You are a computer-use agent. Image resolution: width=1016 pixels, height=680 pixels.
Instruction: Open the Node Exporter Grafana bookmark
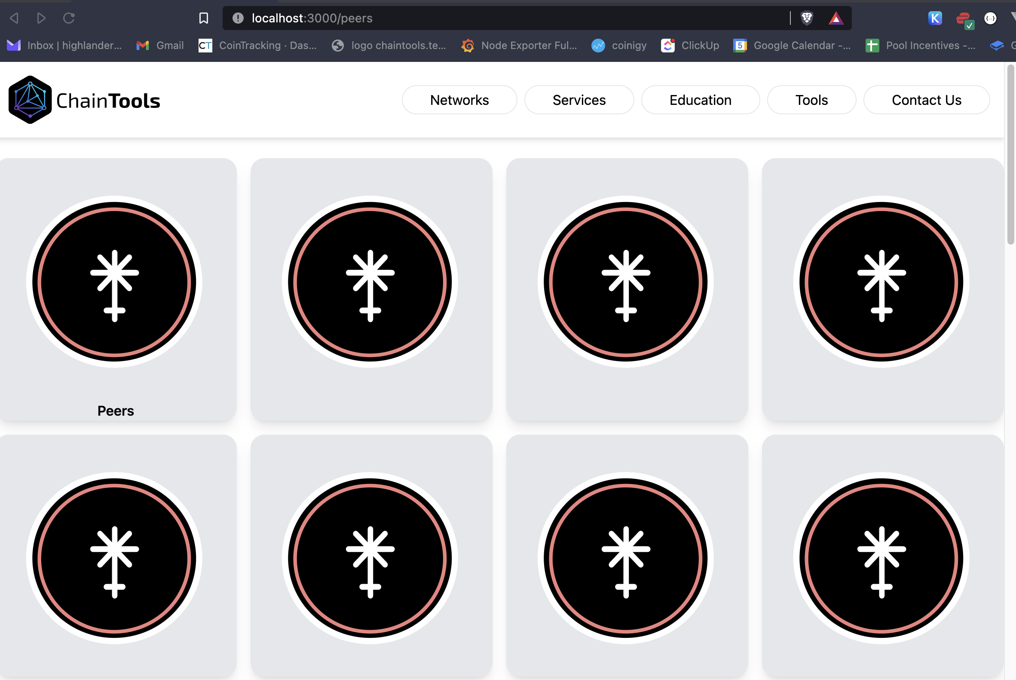point(519,46)
